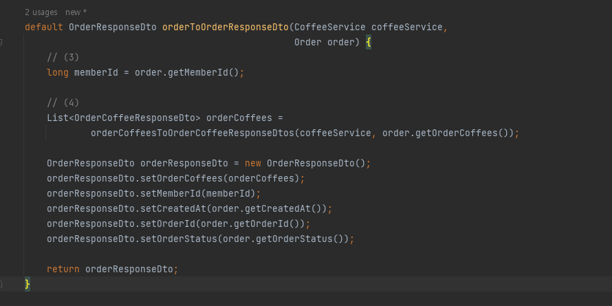612x306 pixels.
Task: Click the getCreatedAt() call
Action: click(283, 209)
